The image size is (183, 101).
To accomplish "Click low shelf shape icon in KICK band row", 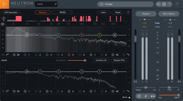I will coord(18,55).
